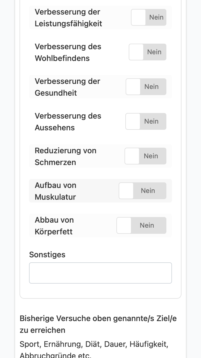Viewport: 201px width, 358px height.
Task: Switch on Verbesserung der Gesundheit
Action: pos(146,87)
